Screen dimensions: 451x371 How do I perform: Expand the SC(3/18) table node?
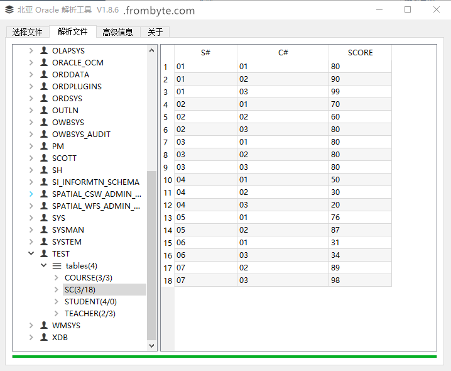57,289
